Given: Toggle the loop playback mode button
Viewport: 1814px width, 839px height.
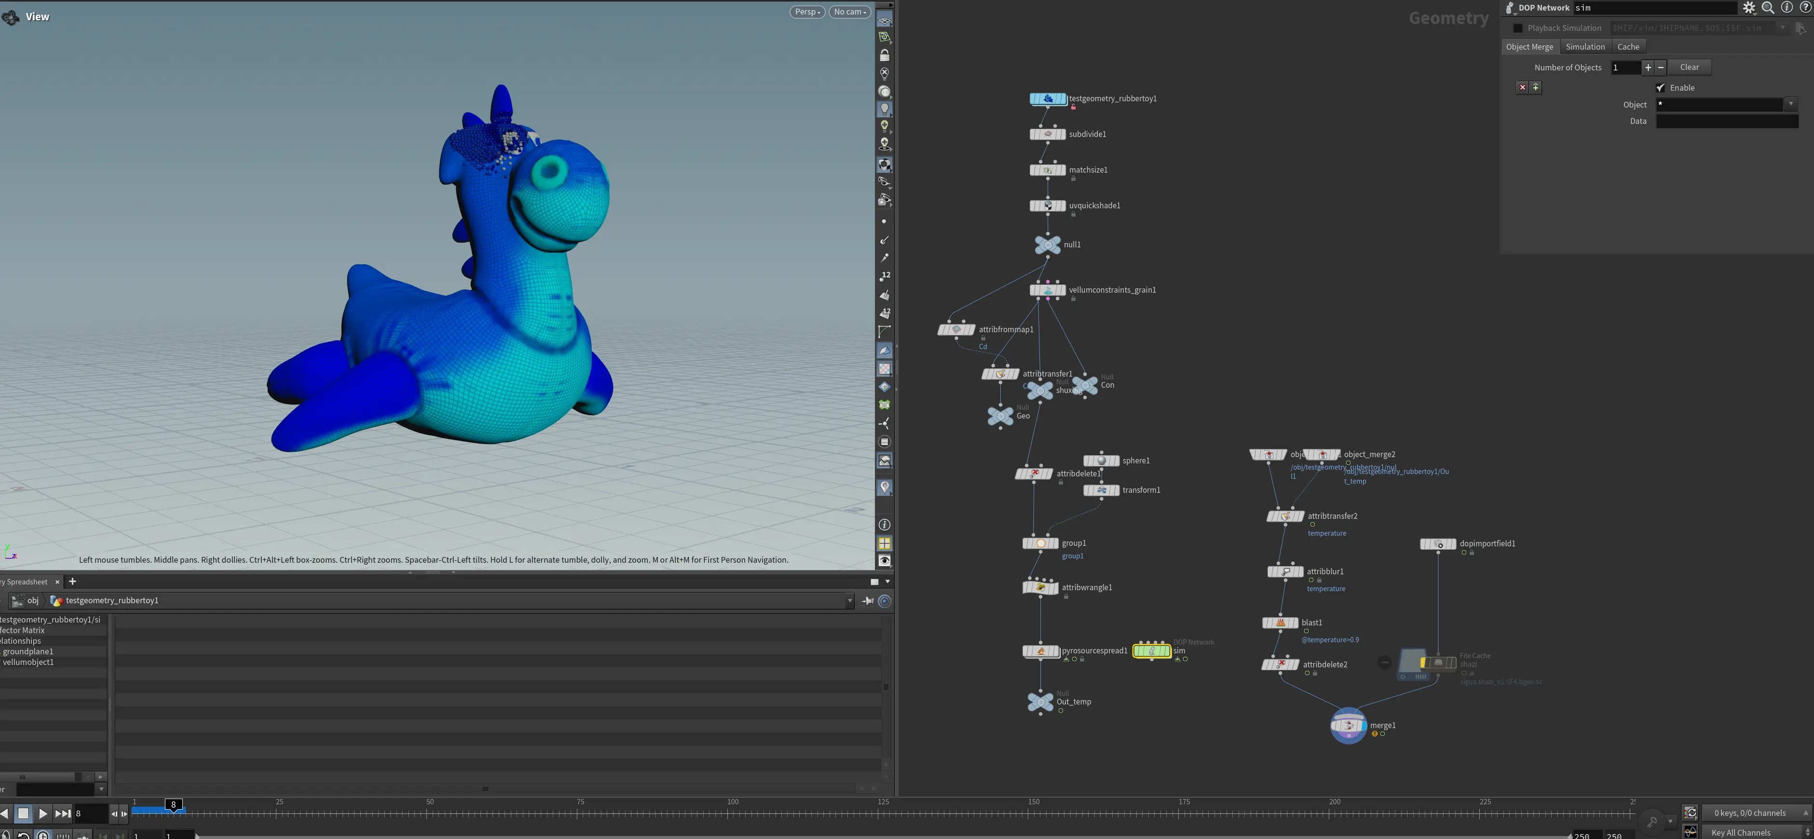Looking at the screenshot, I should click(23, 836).
